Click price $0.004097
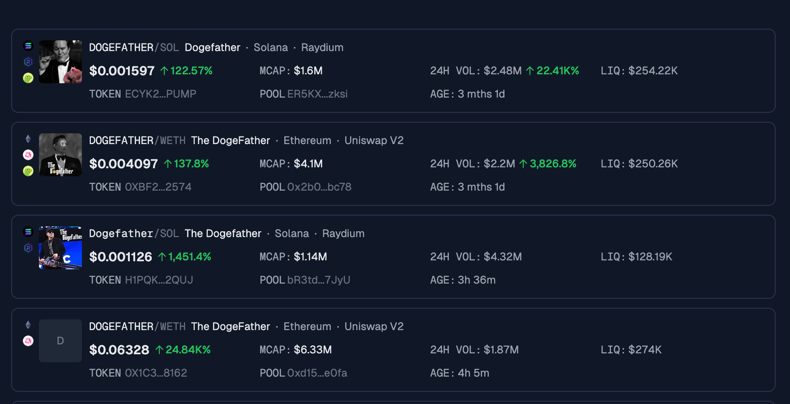The height and width of the screenshot is (404, 790). pyautogui.click(x=123, y=164)
